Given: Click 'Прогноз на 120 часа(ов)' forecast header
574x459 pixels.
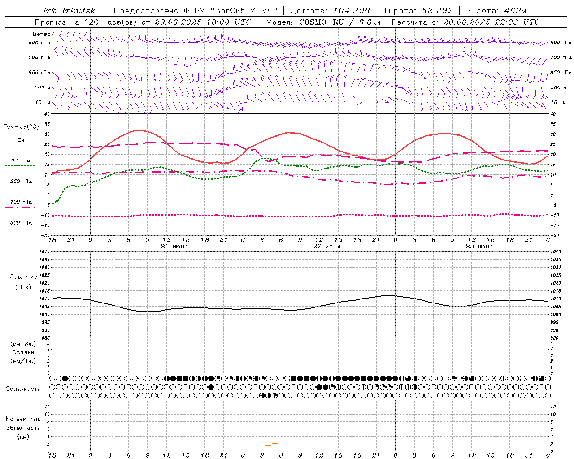Looking at the screenshot, I should point(87,22).
